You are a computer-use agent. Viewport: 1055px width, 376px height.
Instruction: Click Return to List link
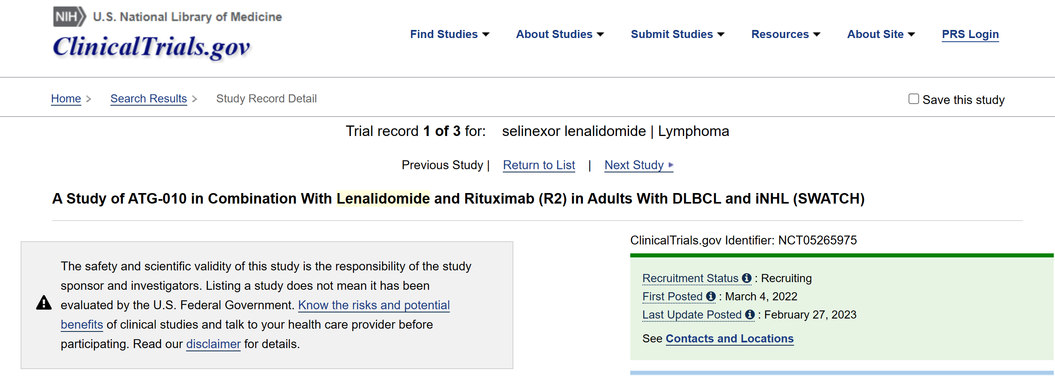(x=538, y=165)
